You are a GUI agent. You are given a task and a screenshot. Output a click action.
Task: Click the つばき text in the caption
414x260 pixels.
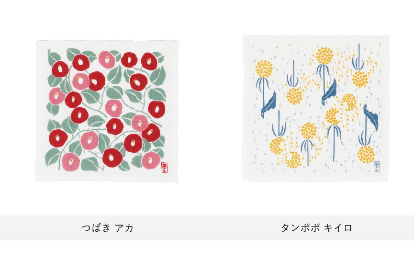pos(96,228)
